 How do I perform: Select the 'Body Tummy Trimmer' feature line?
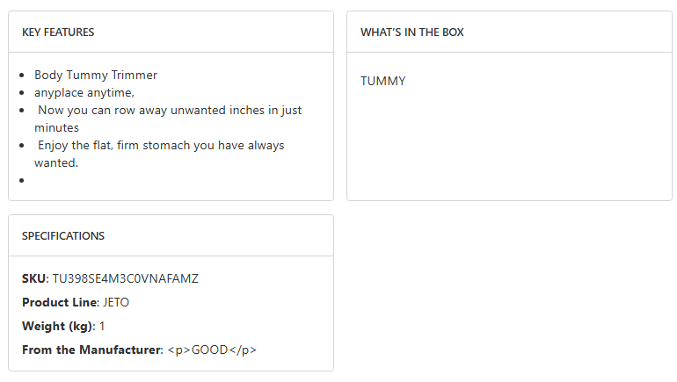96,76
